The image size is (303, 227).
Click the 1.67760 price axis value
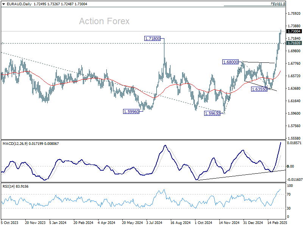point(294,64)
